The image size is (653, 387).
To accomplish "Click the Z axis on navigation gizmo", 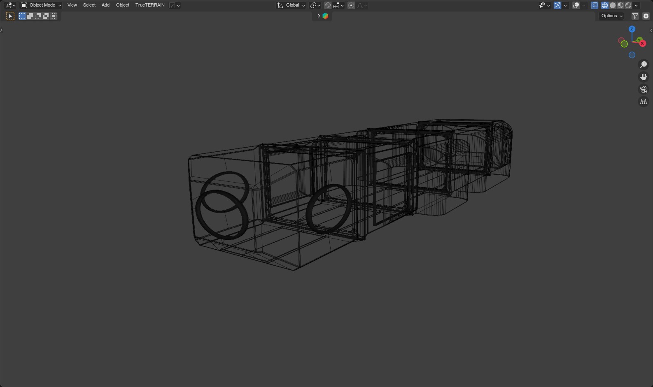I will click(x=632, y=29).
